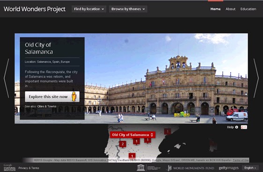Advance to next site with right arrow
The width and height of the screenshot is (263, 172).
256,78
